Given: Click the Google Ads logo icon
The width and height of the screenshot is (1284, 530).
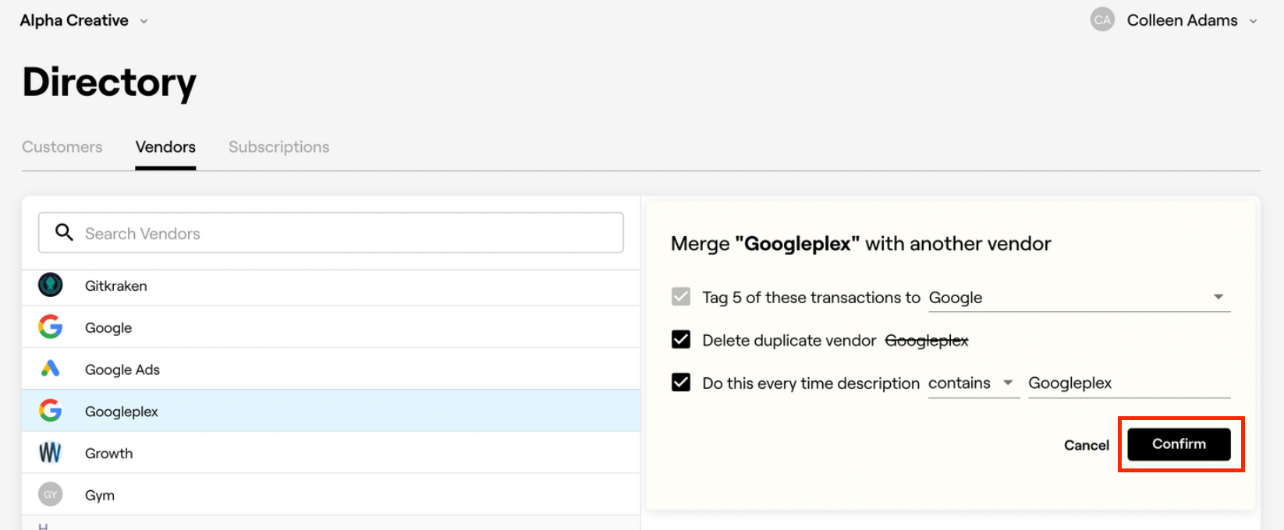Looking at the screenshot, I should coord(51,369).
